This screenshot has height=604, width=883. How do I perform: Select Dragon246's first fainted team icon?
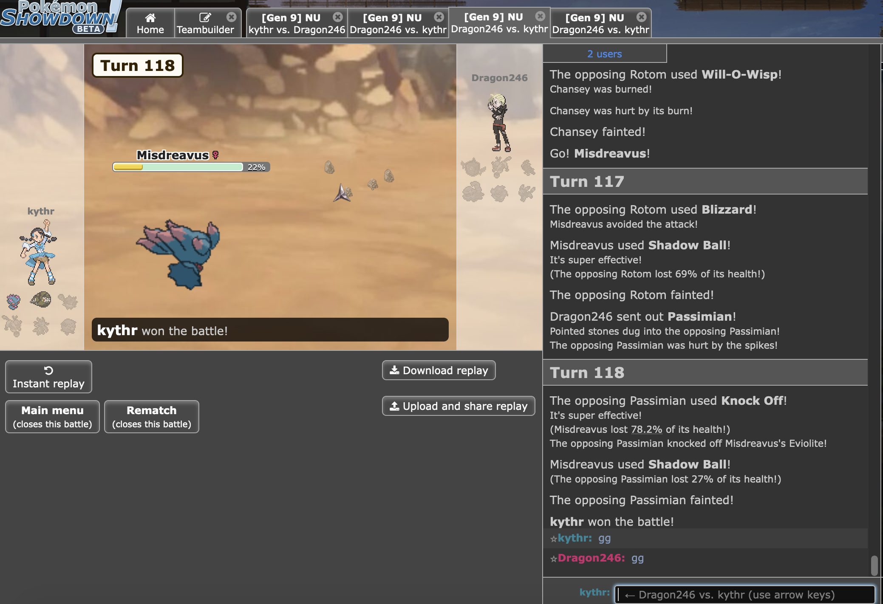click(x=473, y=167)
